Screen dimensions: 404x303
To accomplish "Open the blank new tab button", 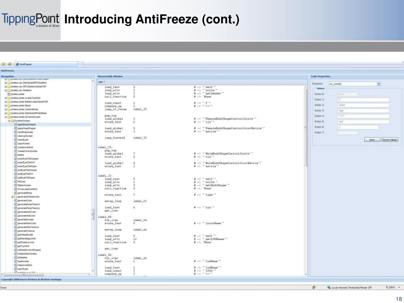I will 80,64.
